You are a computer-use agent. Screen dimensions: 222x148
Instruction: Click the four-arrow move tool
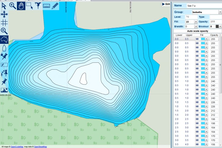[x=4, y=14]
